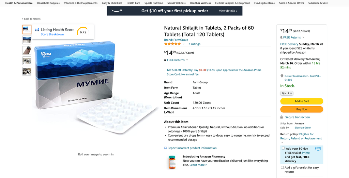Click the Amazon smile logo in banner
349x178 pixels.
tap(117, 11)
